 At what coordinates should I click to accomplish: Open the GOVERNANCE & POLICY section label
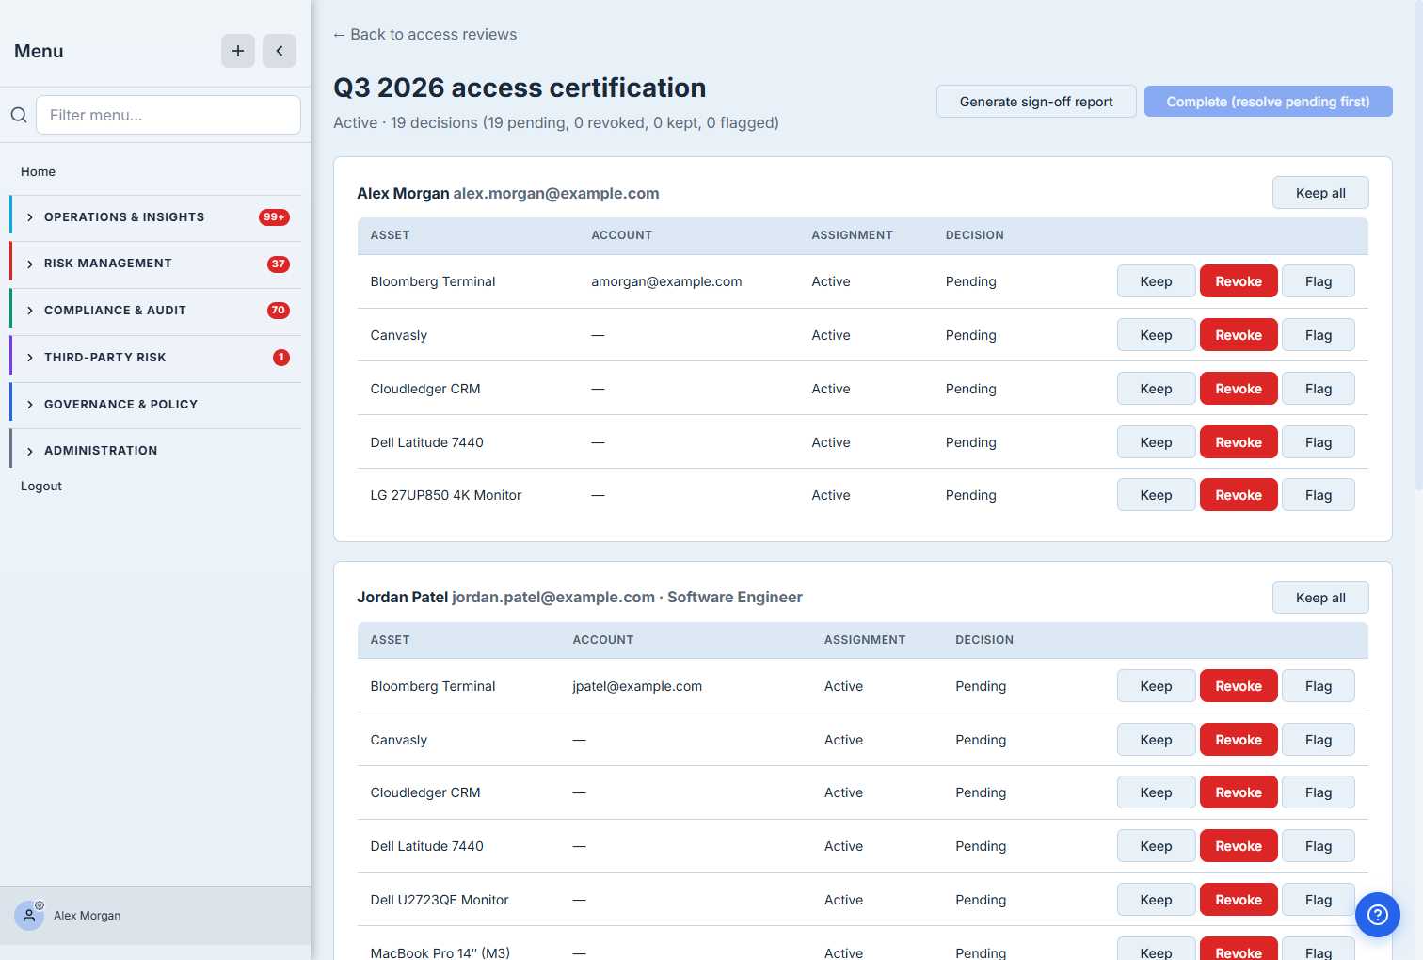(120, 405)
